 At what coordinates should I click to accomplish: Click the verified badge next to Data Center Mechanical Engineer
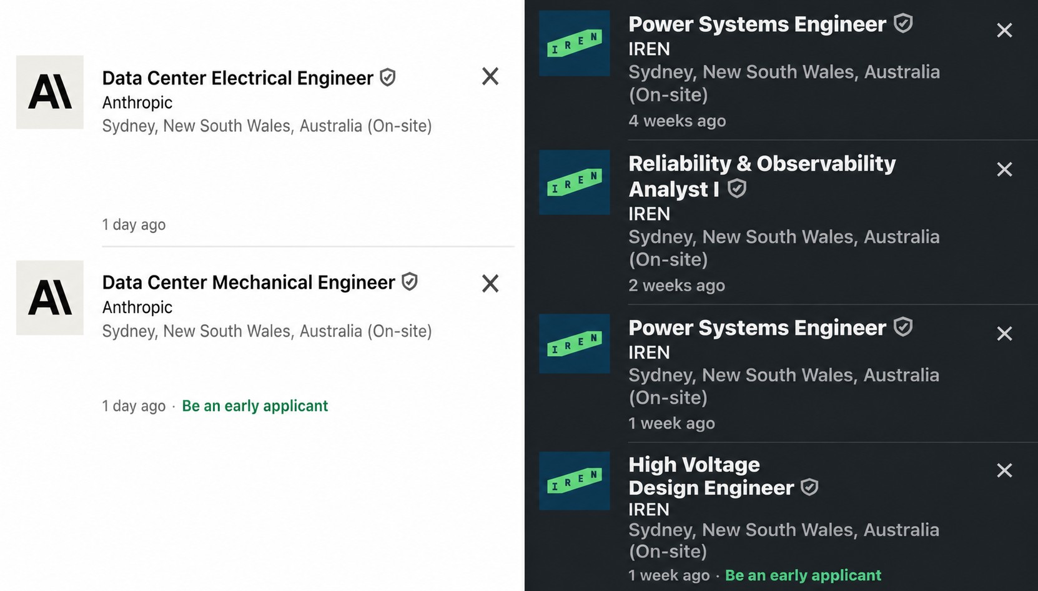410,282
